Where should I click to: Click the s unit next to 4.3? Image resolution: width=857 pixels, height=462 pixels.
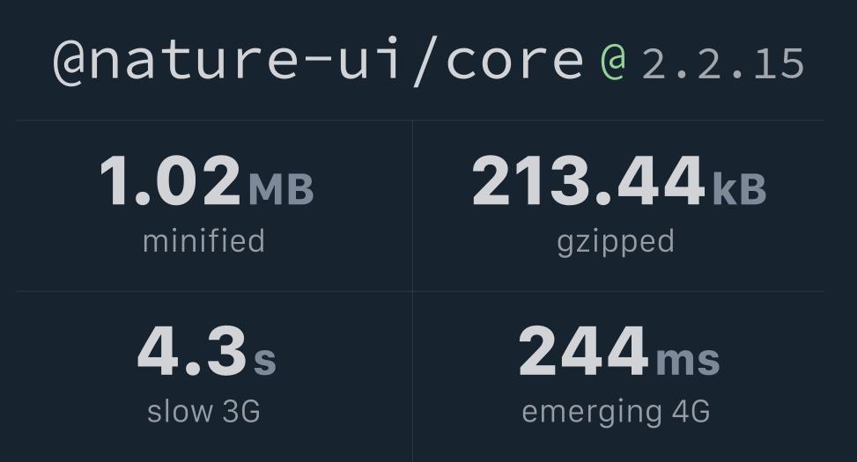[265, 361]
